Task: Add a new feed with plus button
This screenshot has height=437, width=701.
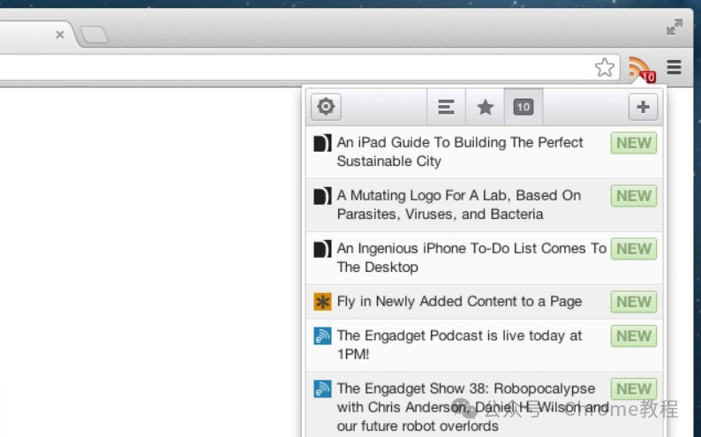Action: click(x=643, y=107)
